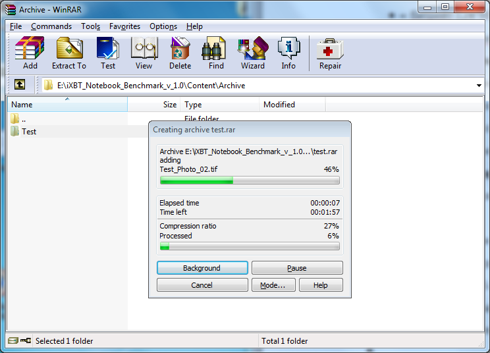The width and height of the screenshot is (490, 353).
Task: Open Mode... settings in progress dialog
Action: point(273,285)
